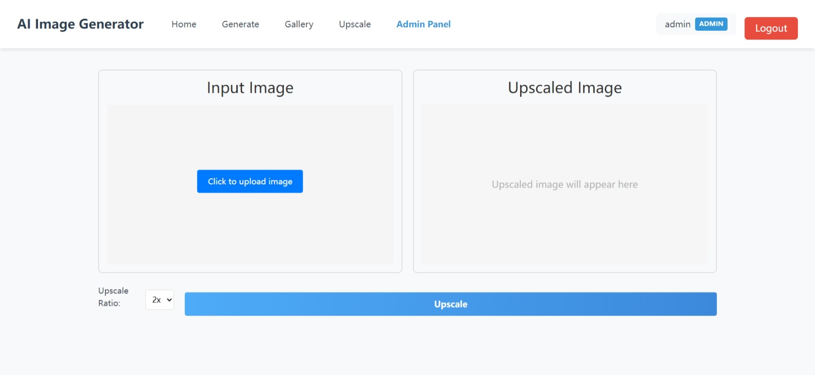The height and width of the screenshot is (375, 815).
Task: Click the AI Image Generator logo
Action: pyautogui.click(x=80, y=24)
